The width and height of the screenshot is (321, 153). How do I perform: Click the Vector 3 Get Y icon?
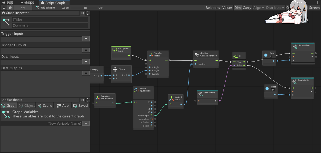171,98
